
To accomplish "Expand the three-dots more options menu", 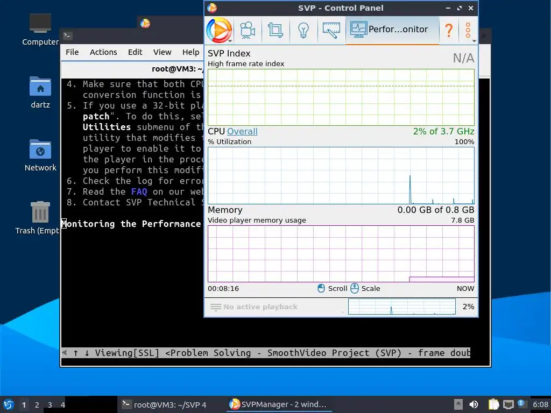I will (x=469, y=30).
